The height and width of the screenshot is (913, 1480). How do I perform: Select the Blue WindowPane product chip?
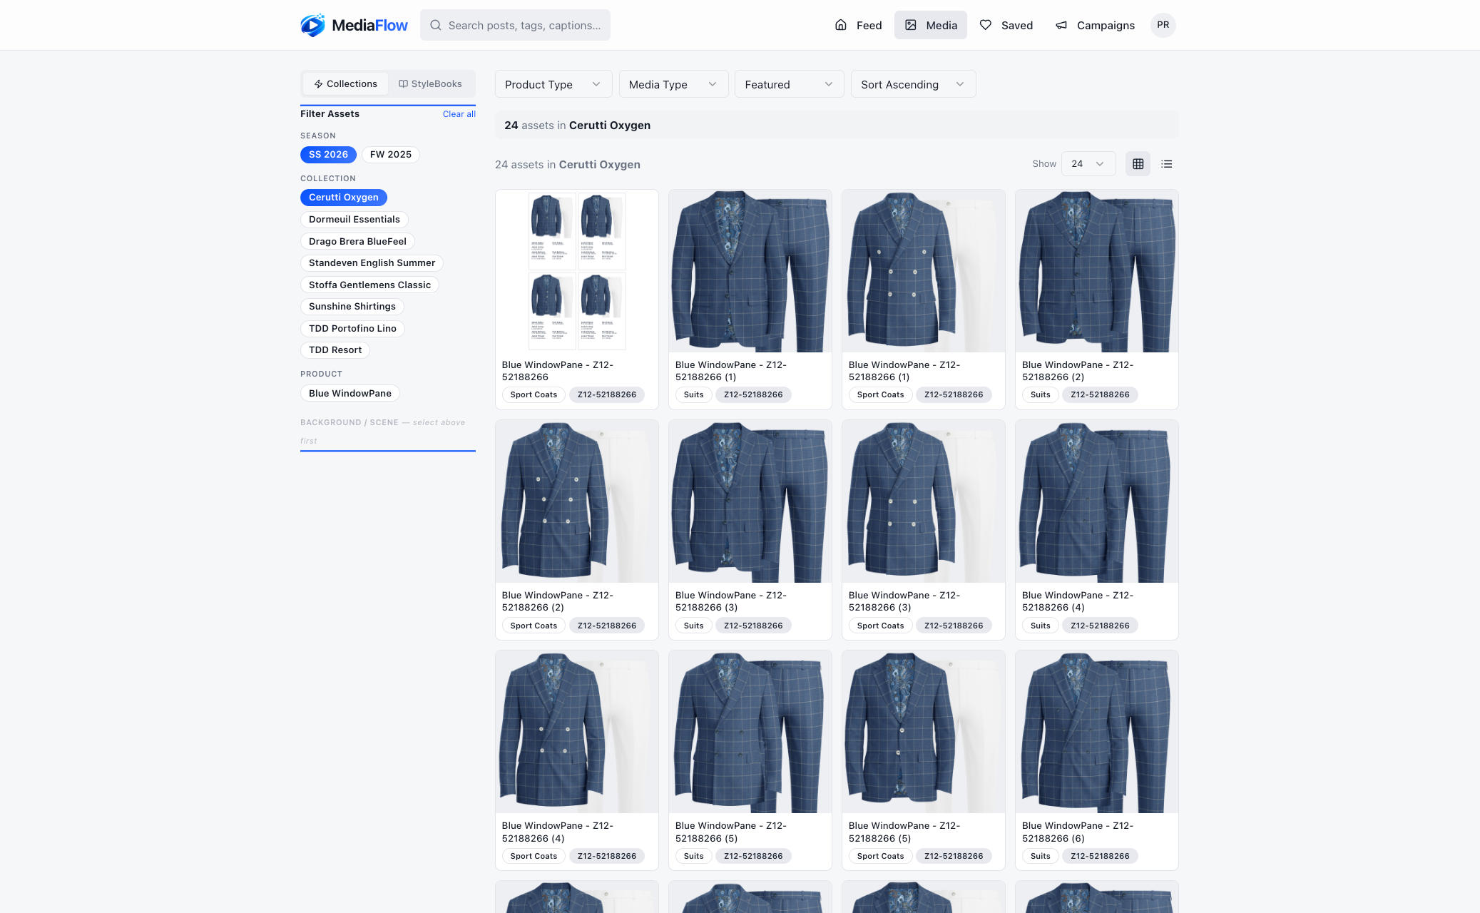(x=350, y=394)
